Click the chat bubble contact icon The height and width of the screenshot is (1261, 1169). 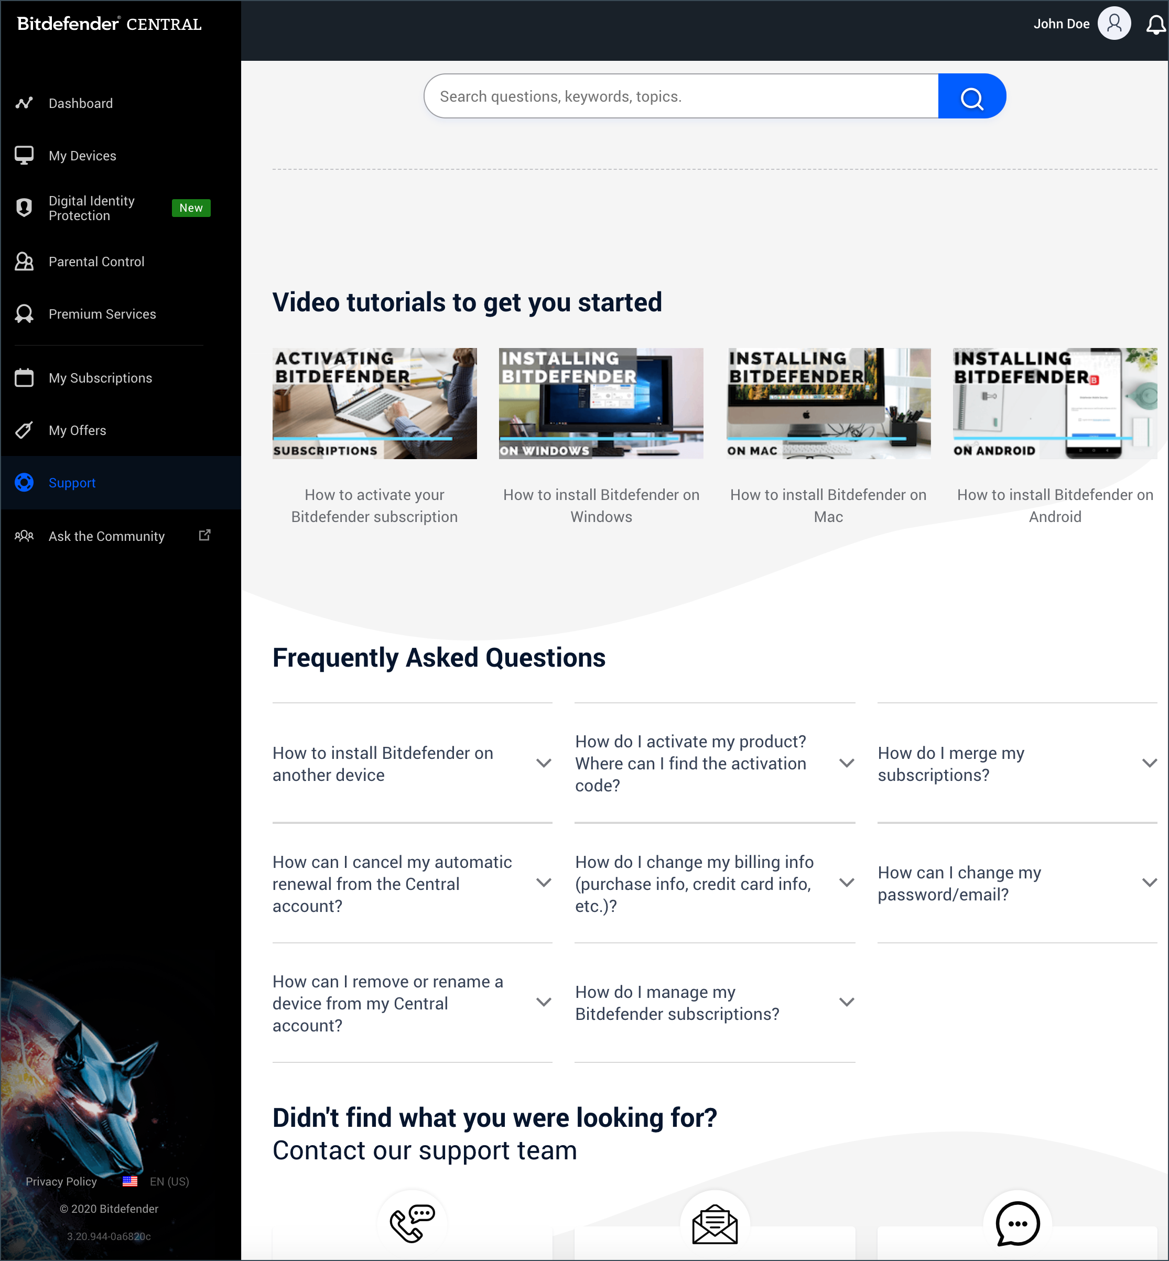1017,1224
